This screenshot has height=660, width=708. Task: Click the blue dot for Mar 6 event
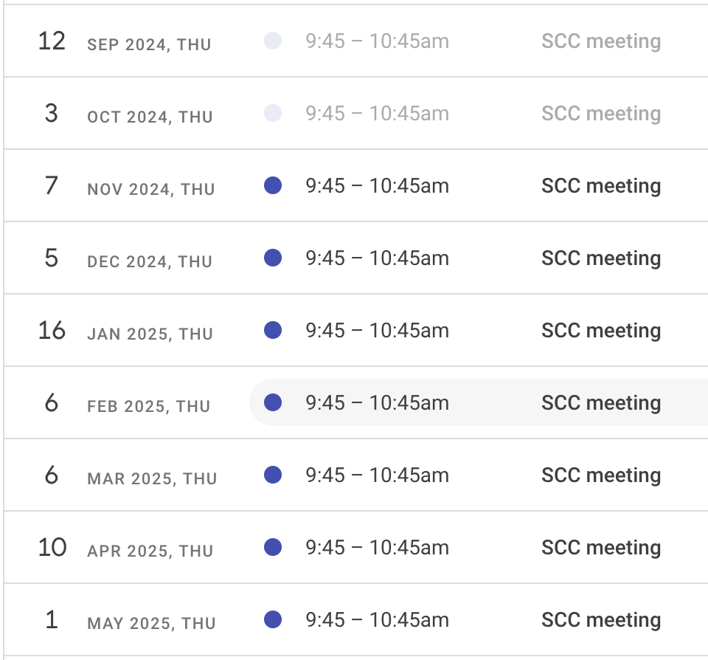tap(273, 475)
